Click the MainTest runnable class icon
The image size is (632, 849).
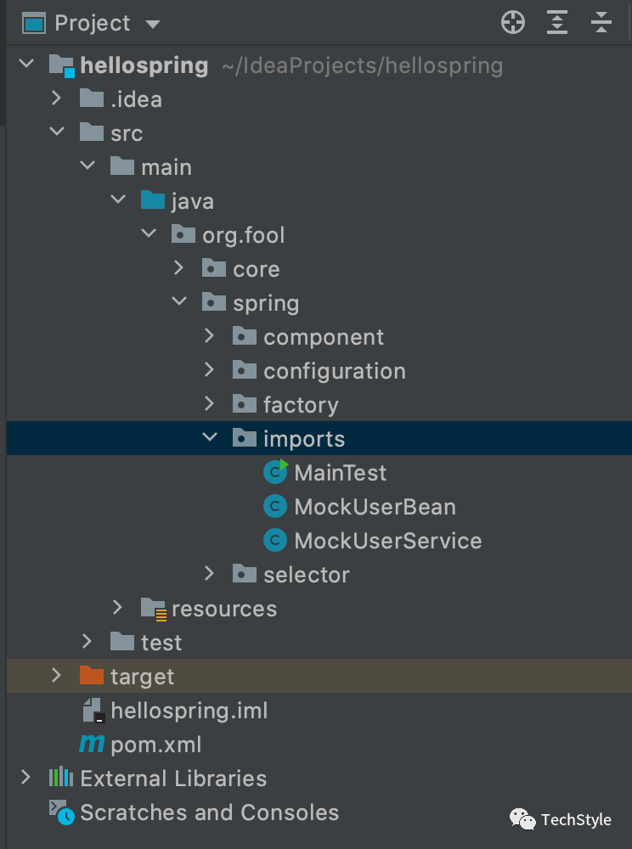pyautogui.click(x=275, y=472)
